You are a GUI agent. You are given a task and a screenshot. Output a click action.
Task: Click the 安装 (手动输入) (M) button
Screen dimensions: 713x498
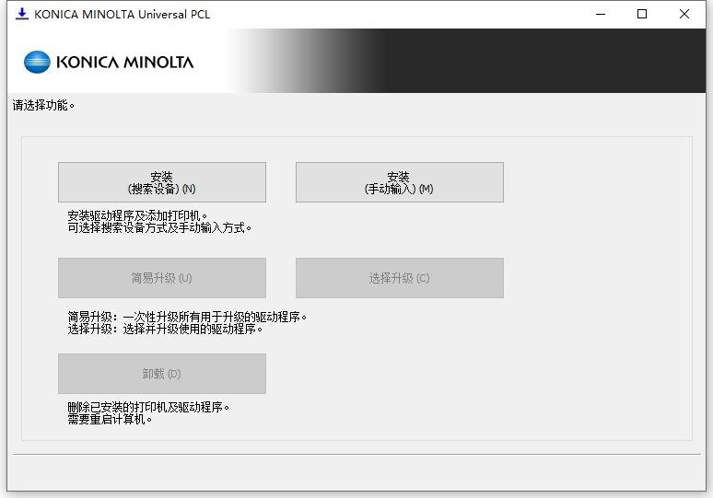(399, 182)
